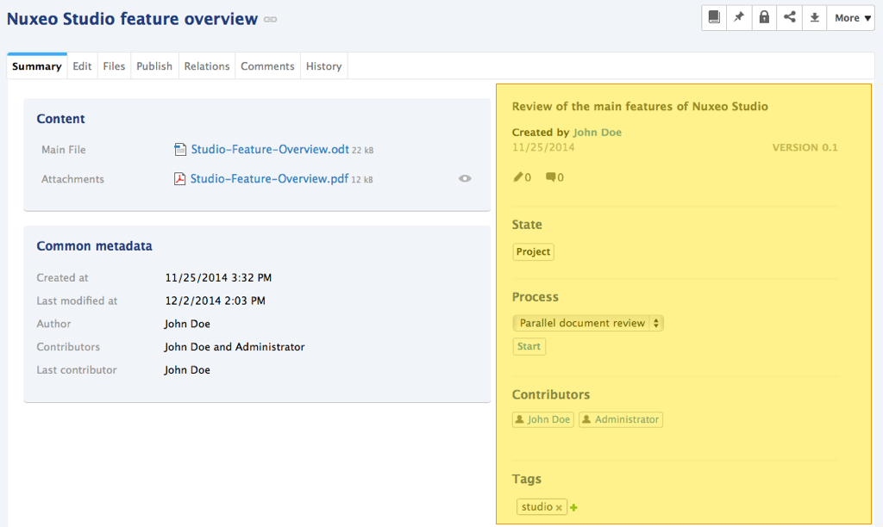Open the Studio-Feature-Overview.odt main file link
Image resolution: width=883 pixels, height=527 pixels.
(270, 149)
